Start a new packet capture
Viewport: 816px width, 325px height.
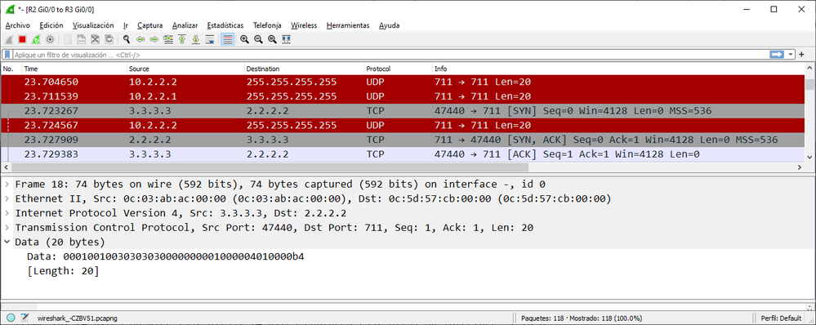[x=9, y=39]
